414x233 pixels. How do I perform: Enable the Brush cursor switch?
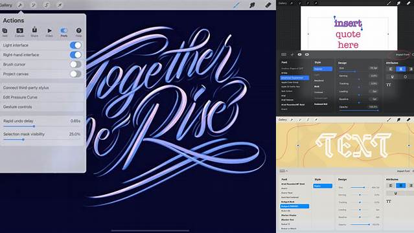pos(76,64)
